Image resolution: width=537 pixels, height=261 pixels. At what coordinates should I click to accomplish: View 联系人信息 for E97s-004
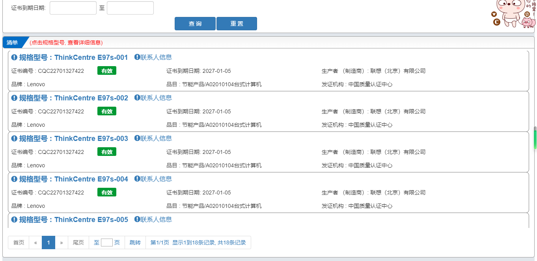coord(156,179)
